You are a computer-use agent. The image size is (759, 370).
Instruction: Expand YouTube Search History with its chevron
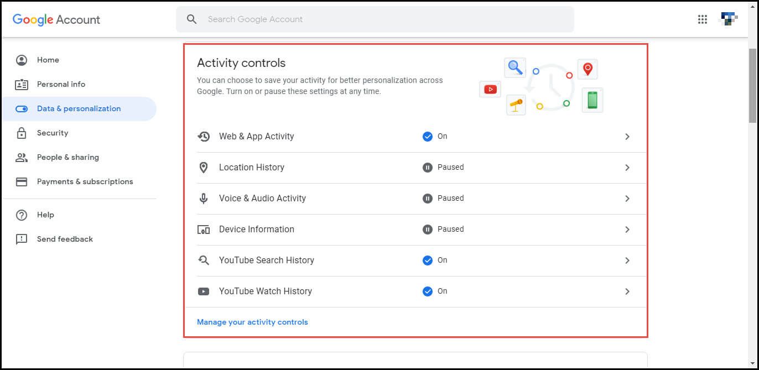(x=627, y=260)
